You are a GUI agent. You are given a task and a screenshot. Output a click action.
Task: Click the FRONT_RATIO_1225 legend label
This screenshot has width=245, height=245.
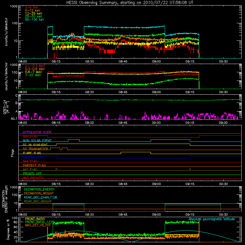point(40,222)
